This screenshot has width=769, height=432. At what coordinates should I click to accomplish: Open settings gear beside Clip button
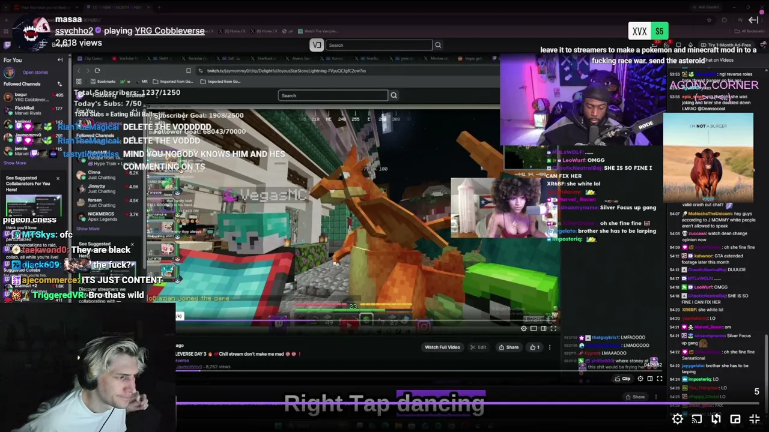pos(640,379)
